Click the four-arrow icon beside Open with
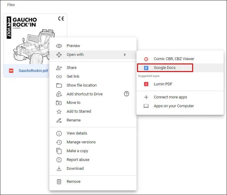Screen dimensions: 227x195 (59, 55)
